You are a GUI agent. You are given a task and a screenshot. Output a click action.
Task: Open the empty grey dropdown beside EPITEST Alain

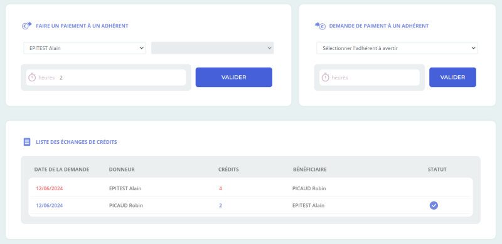coord(212,48)
